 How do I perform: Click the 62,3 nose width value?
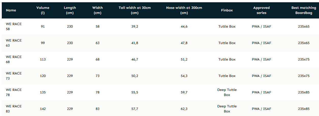pyautogui.click(x=184, y=109)
